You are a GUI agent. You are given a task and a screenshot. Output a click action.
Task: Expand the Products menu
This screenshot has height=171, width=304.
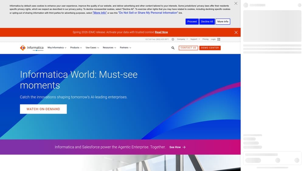[x=76, y=48]
